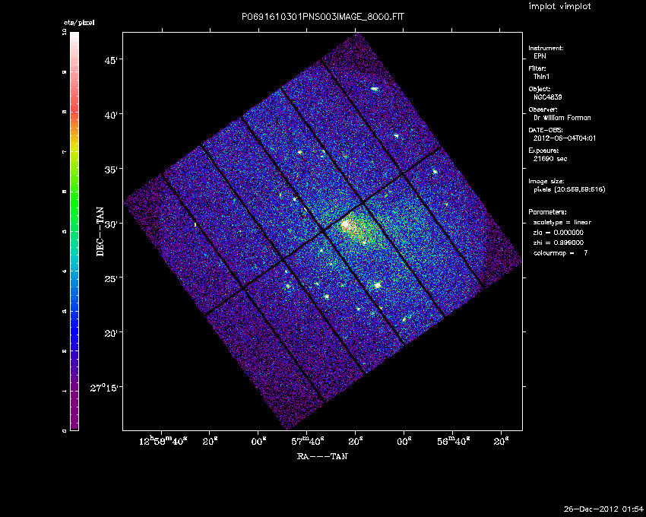646x517 pixels.
Task: Click the 'Filter:' heading
Action: (537, 68)
